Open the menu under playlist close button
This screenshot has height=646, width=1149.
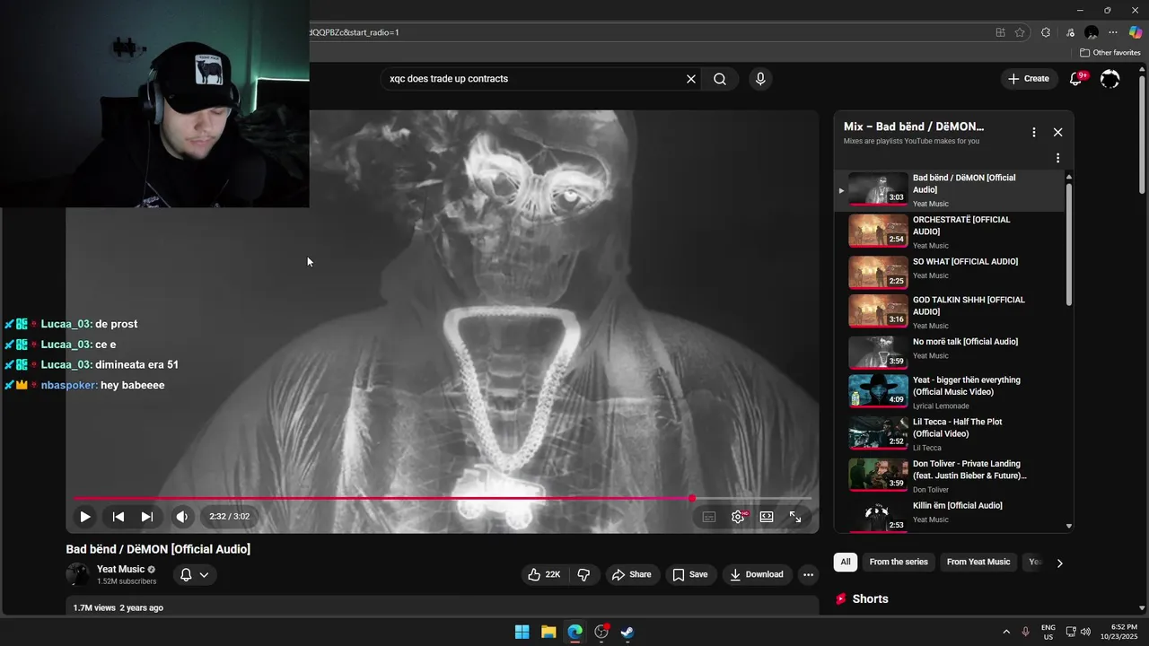[x=1057, y=158]
